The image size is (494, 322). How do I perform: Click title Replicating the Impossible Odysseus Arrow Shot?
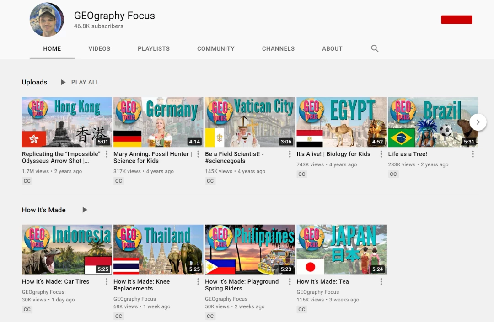[61, 157]
